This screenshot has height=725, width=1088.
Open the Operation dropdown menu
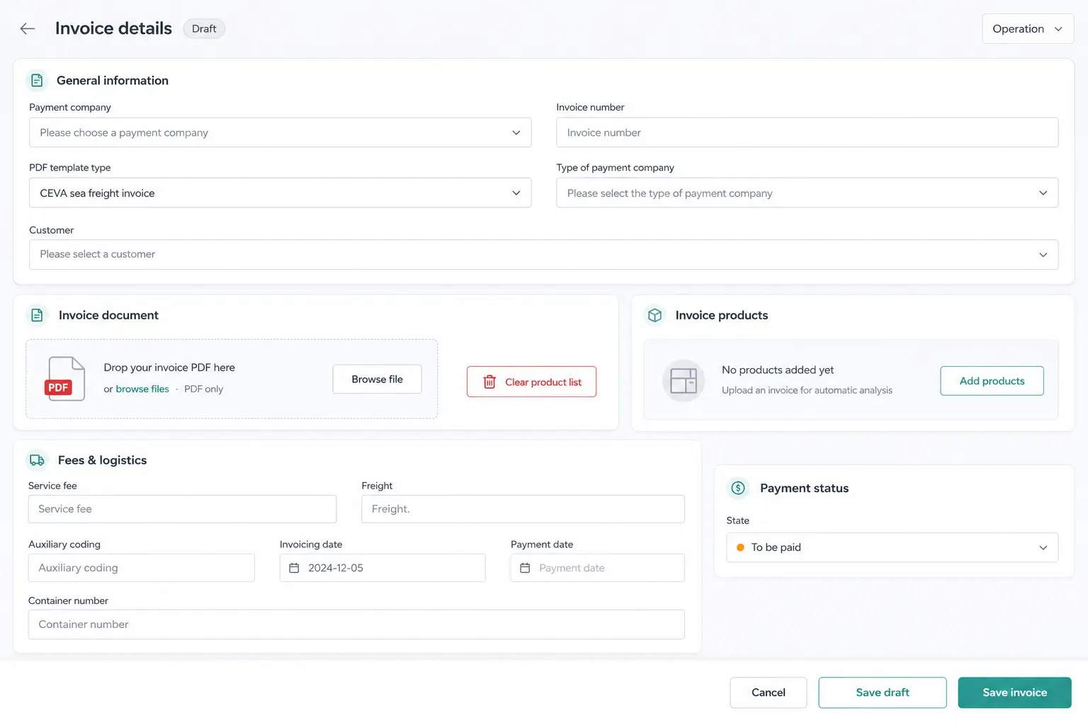(x=1028, y=28)
